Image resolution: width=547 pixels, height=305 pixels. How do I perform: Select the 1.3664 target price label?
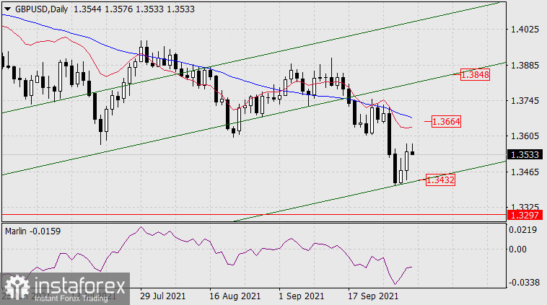[x=447, y=121]
